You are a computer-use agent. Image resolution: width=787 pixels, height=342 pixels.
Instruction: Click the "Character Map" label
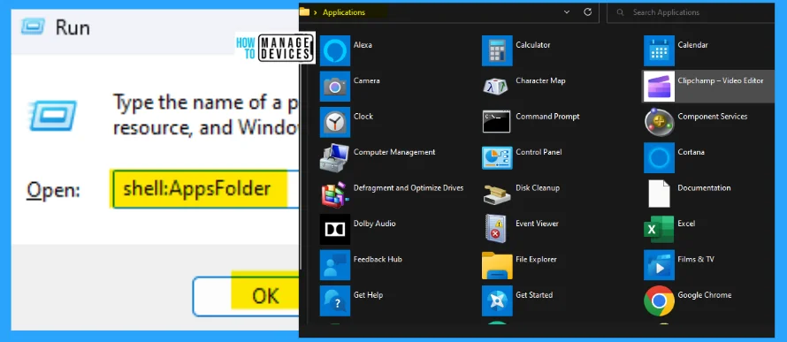(x=540, y=80)
